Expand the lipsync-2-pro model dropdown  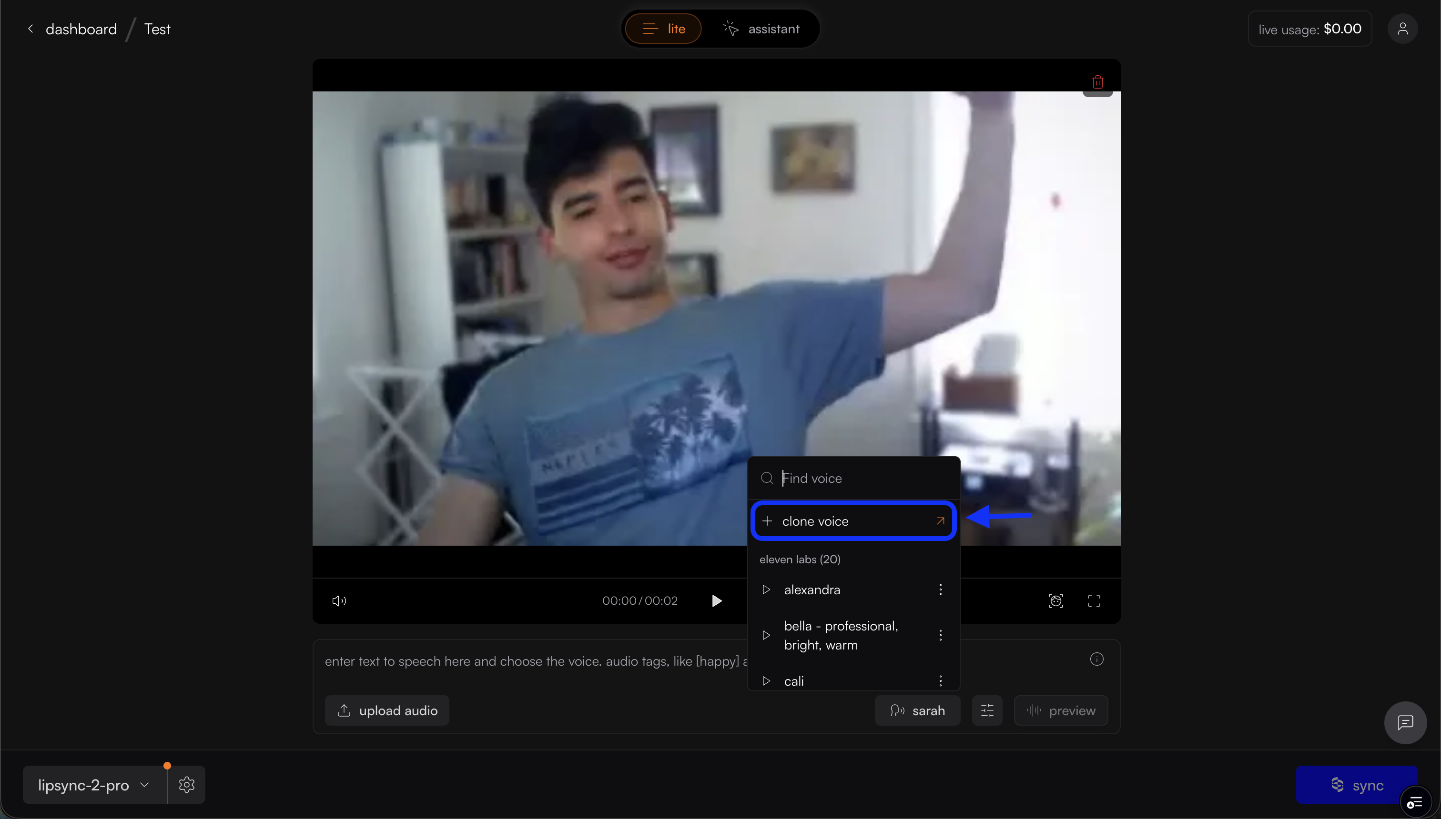[94, 785]
